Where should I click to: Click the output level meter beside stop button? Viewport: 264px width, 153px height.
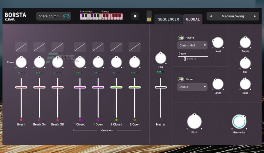pyautogui.click(x=149, y=16)
